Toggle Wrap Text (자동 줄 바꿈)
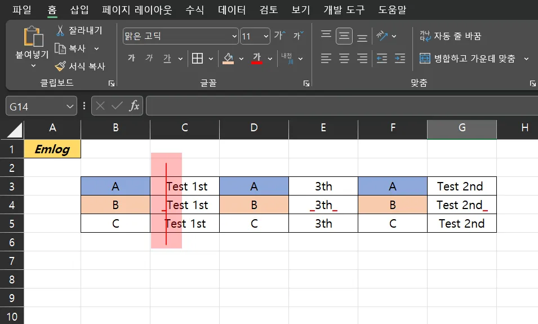Viewport: 538px width, 324px height. click(x=451, y=36)
